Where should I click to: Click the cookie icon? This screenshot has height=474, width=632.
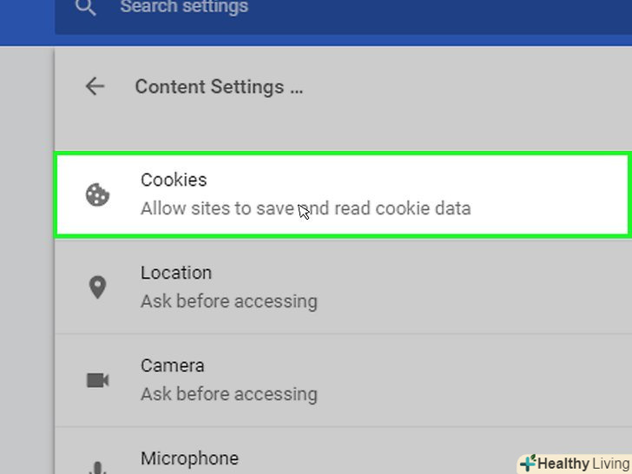tap(98, 194)
